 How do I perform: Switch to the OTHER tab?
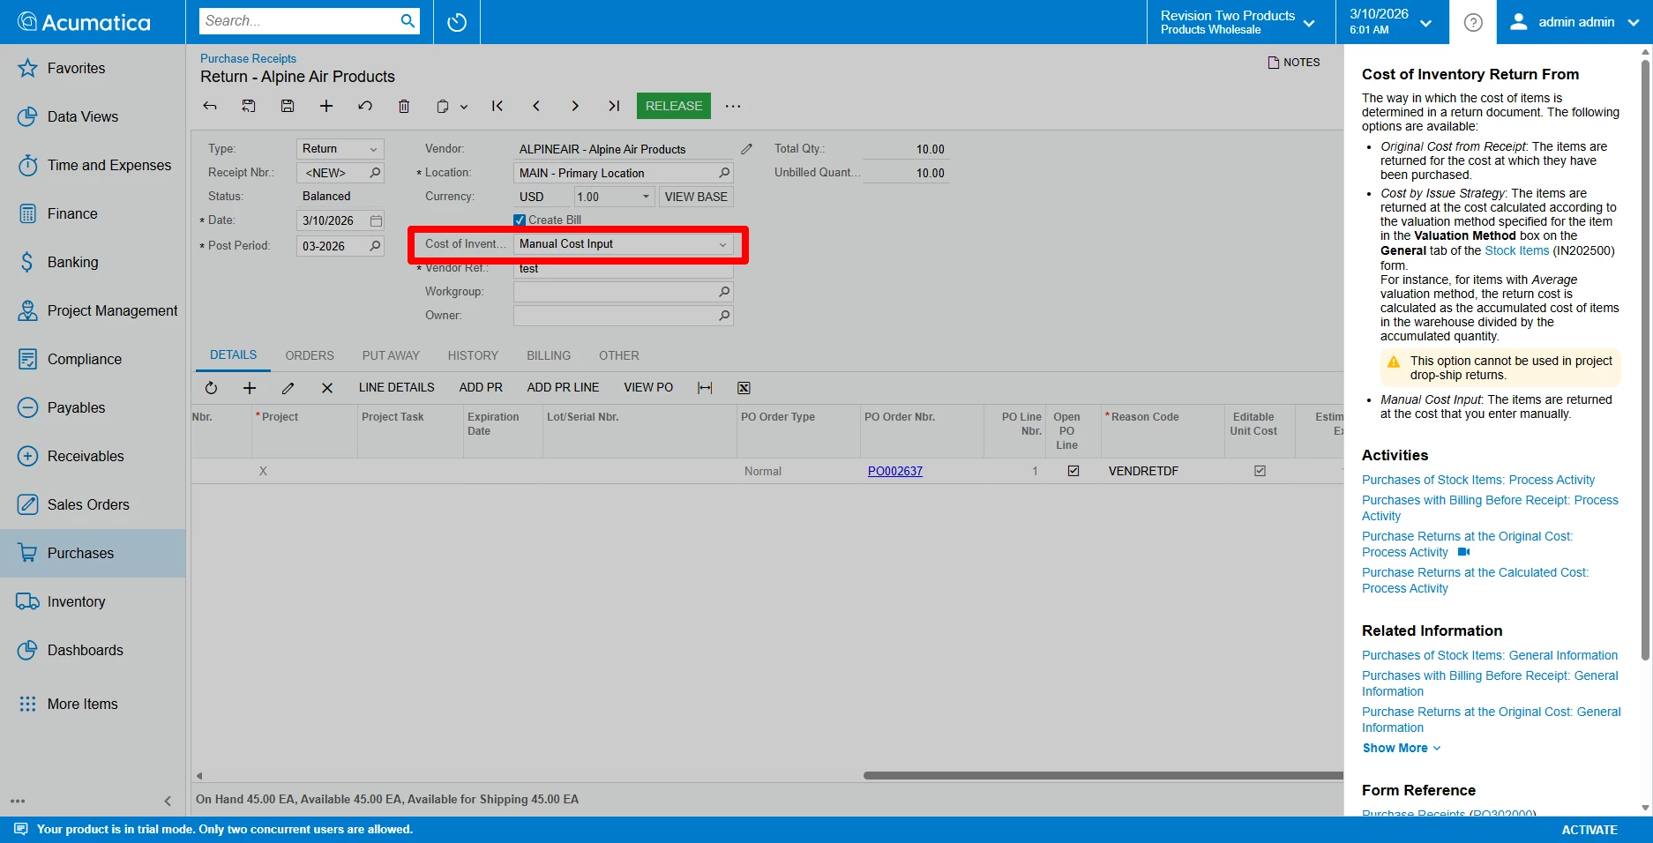pos(619,355)
